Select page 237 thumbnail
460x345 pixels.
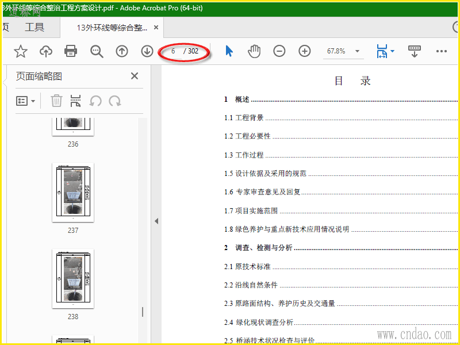pos(73,193)
